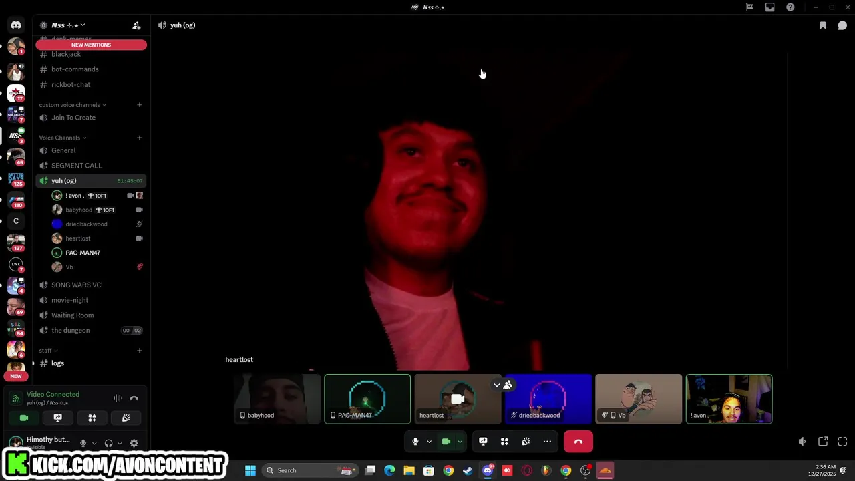The width and height of the screenshot is (855, 481).
Task: Open the soundboard icon in left voice panel
Action: (126, 418)
